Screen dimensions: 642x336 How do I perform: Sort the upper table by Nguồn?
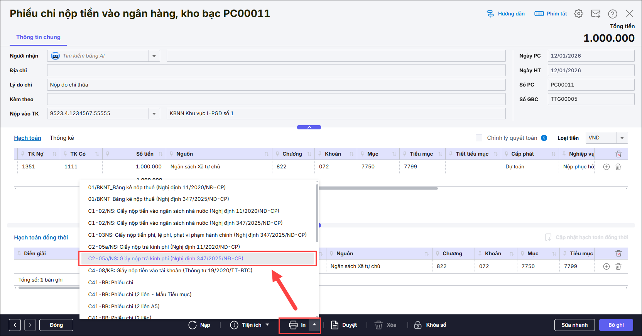pos(267,154)
